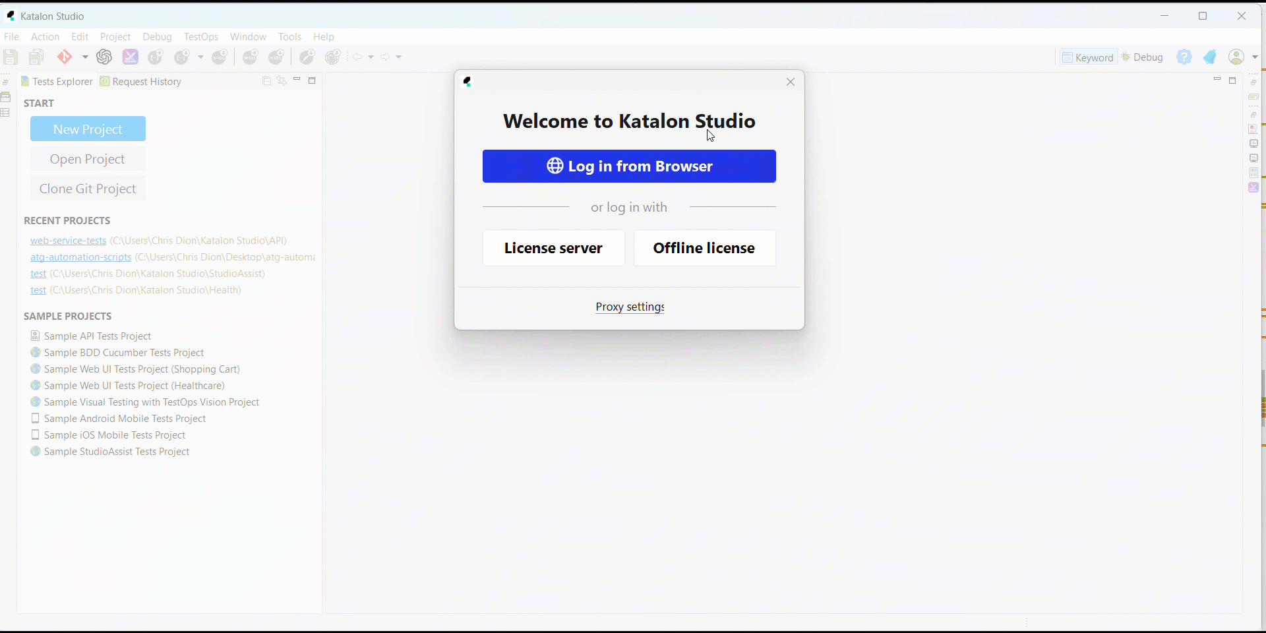Click the Clone Git Project button

tap(88, 189)
